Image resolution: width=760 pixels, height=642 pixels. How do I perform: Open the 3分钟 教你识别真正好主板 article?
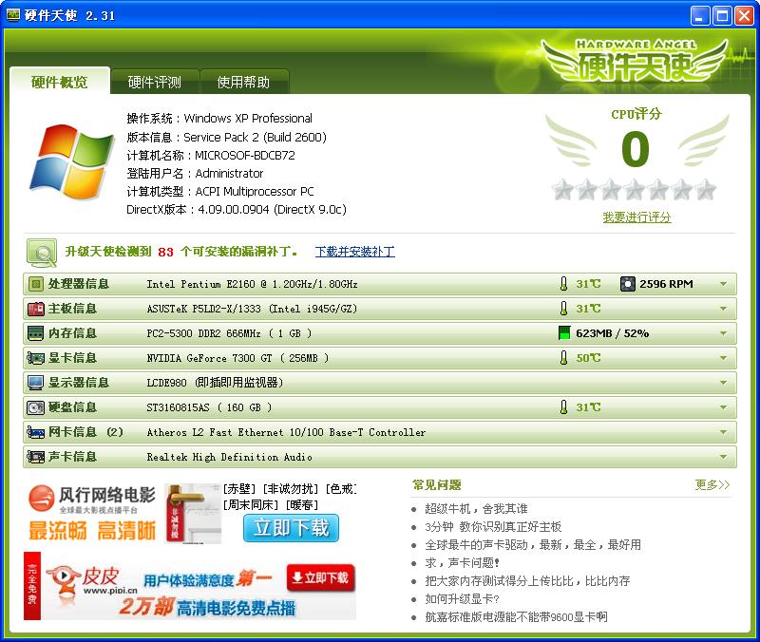[x=493, y=527]
